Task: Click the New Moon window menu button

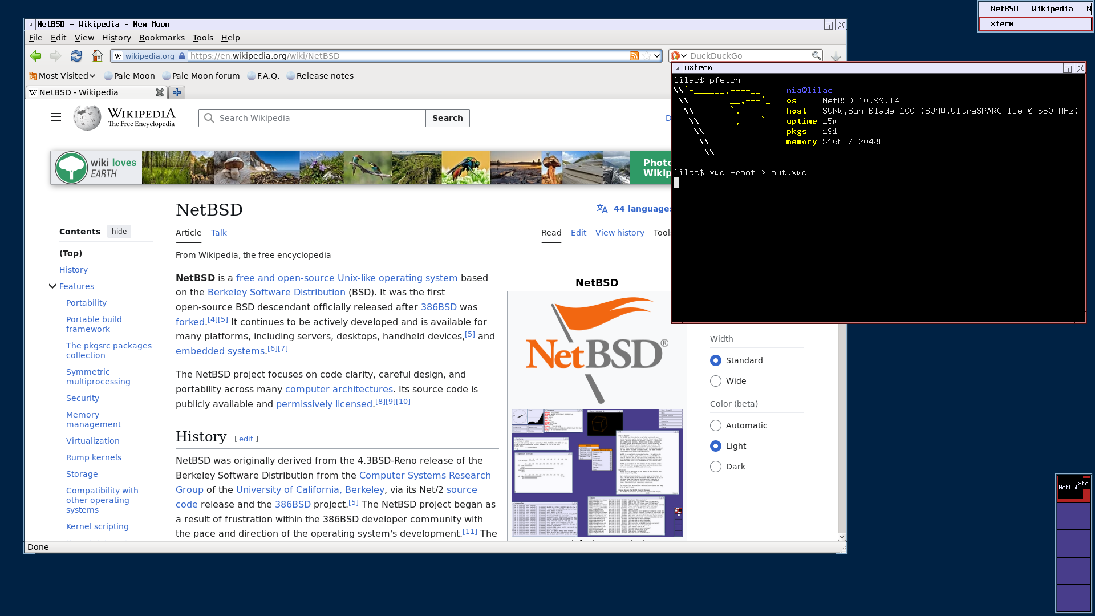Action: point(30,25)
